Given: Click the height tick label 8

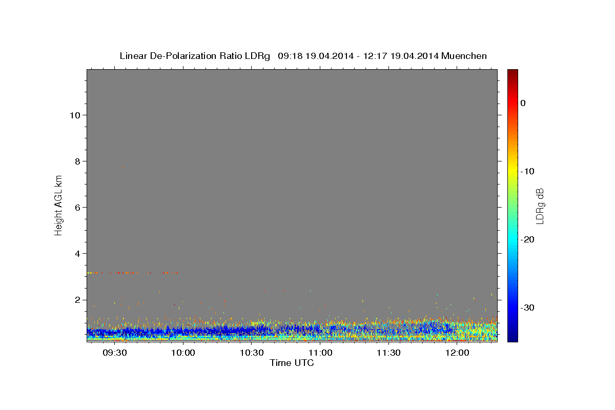Looking at the screenshot, I should point(78,161).
